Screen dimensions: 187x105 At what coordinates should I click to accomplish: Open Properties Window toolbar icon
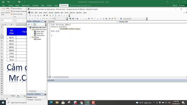point(112,19)
